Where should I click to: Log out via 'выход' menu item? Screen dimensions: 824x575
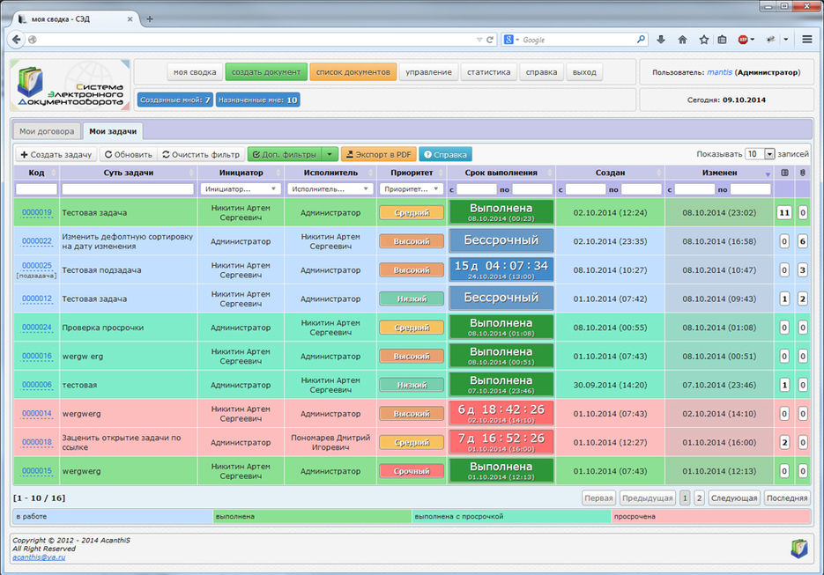click(584, 72)
